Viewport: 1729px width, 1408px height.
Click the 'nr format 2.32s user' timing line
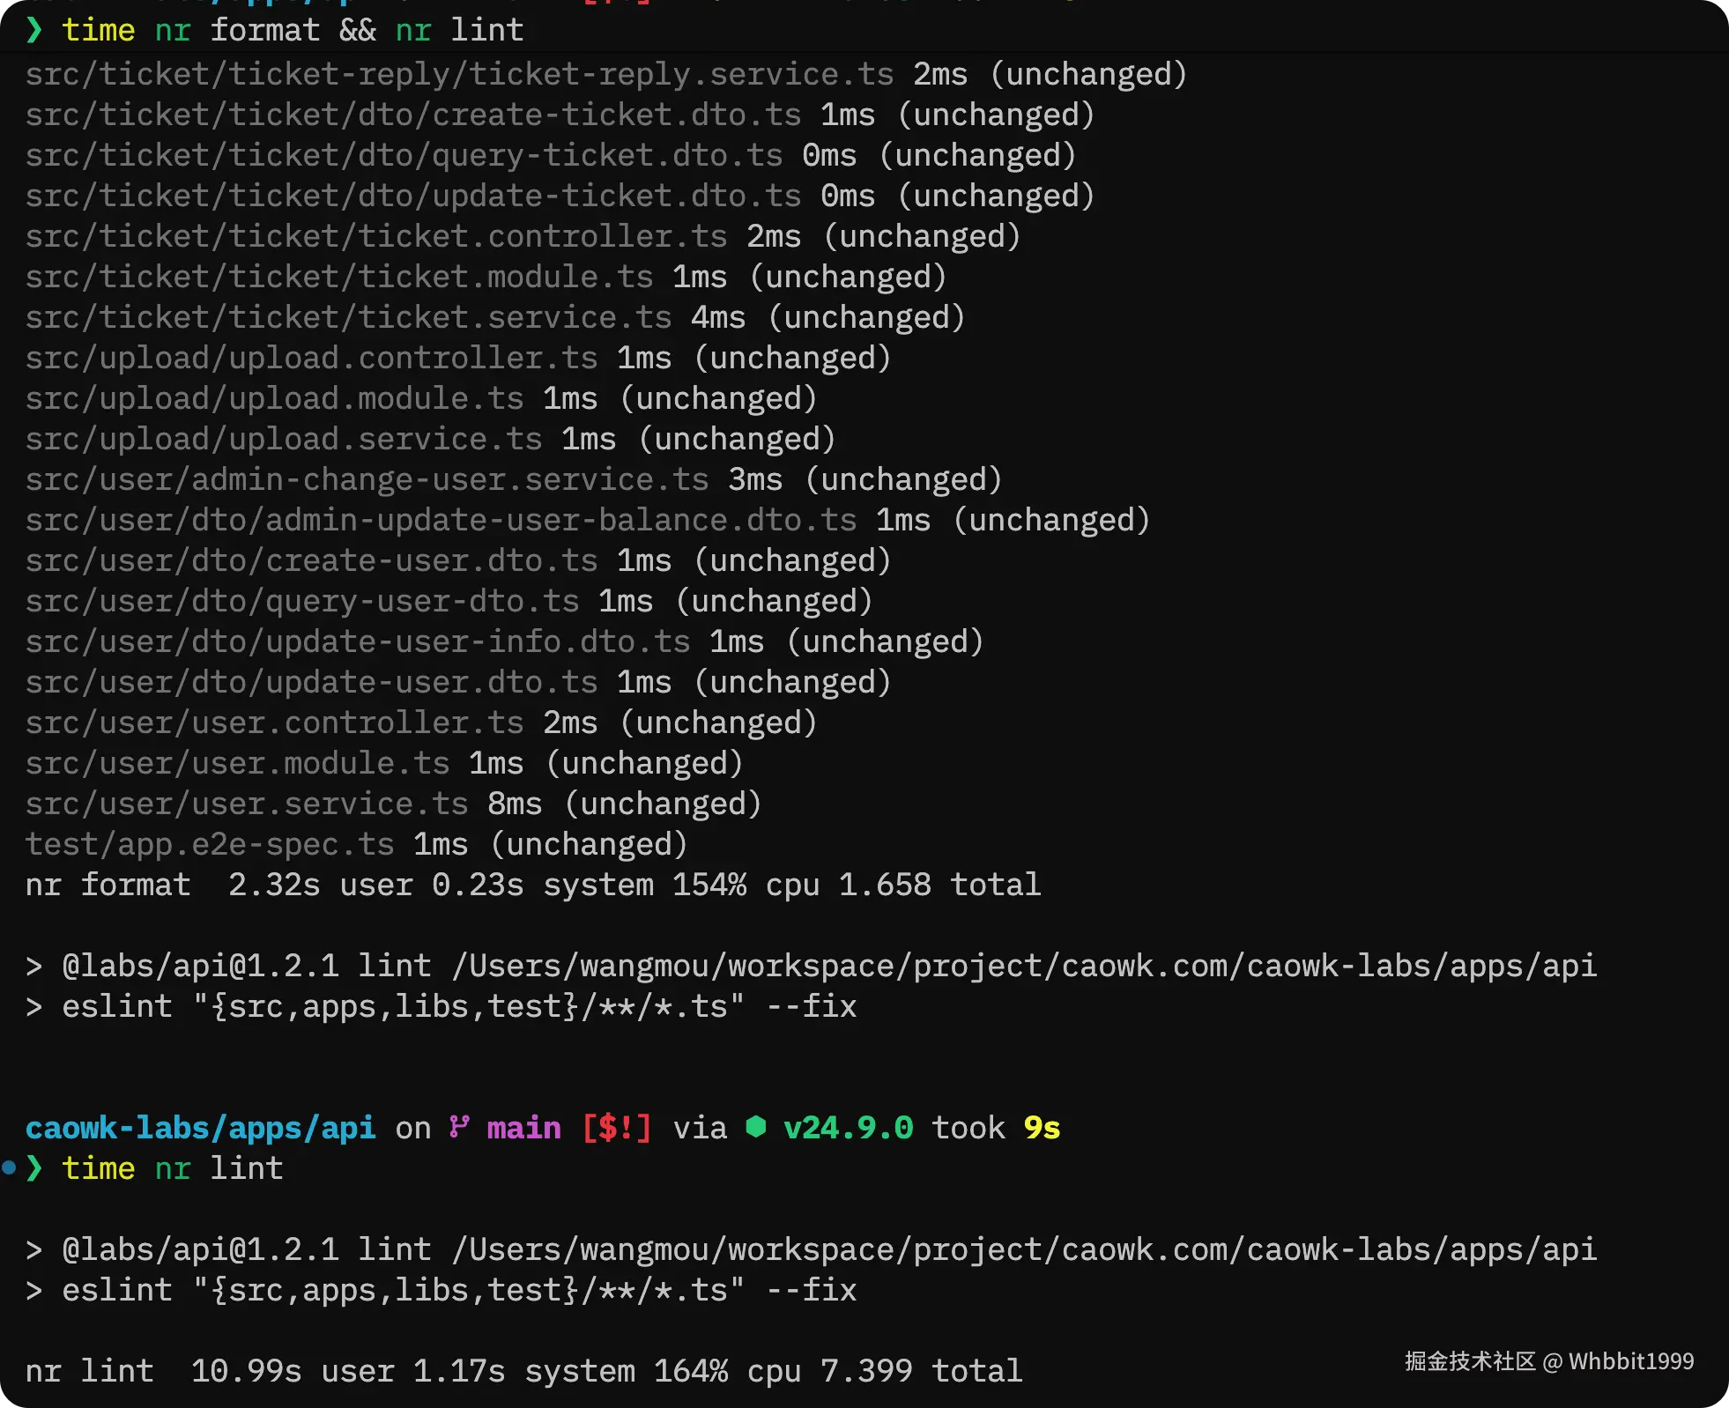click(x=532, y=885)
